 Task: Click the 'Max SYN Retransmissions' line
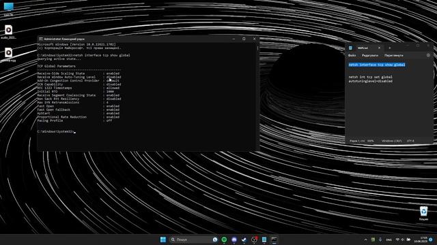coord(73,102)
